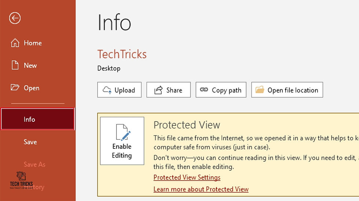The image size is (359, 201).
Task: Select New in the backstage menu
Action: click(x=24, y=65)
